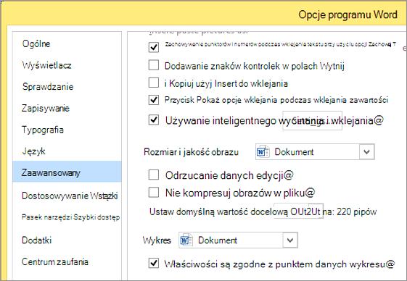Toggle Używanie inteligentnego wycinania i wklejania

tap(153, 119)
